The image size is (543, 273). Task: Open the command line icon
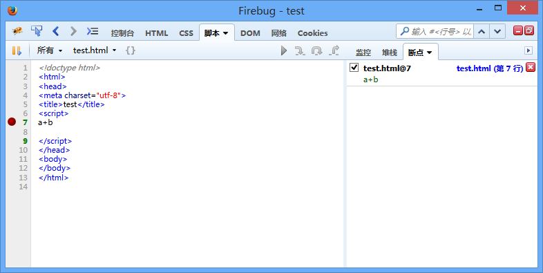(x=93, y=31)
